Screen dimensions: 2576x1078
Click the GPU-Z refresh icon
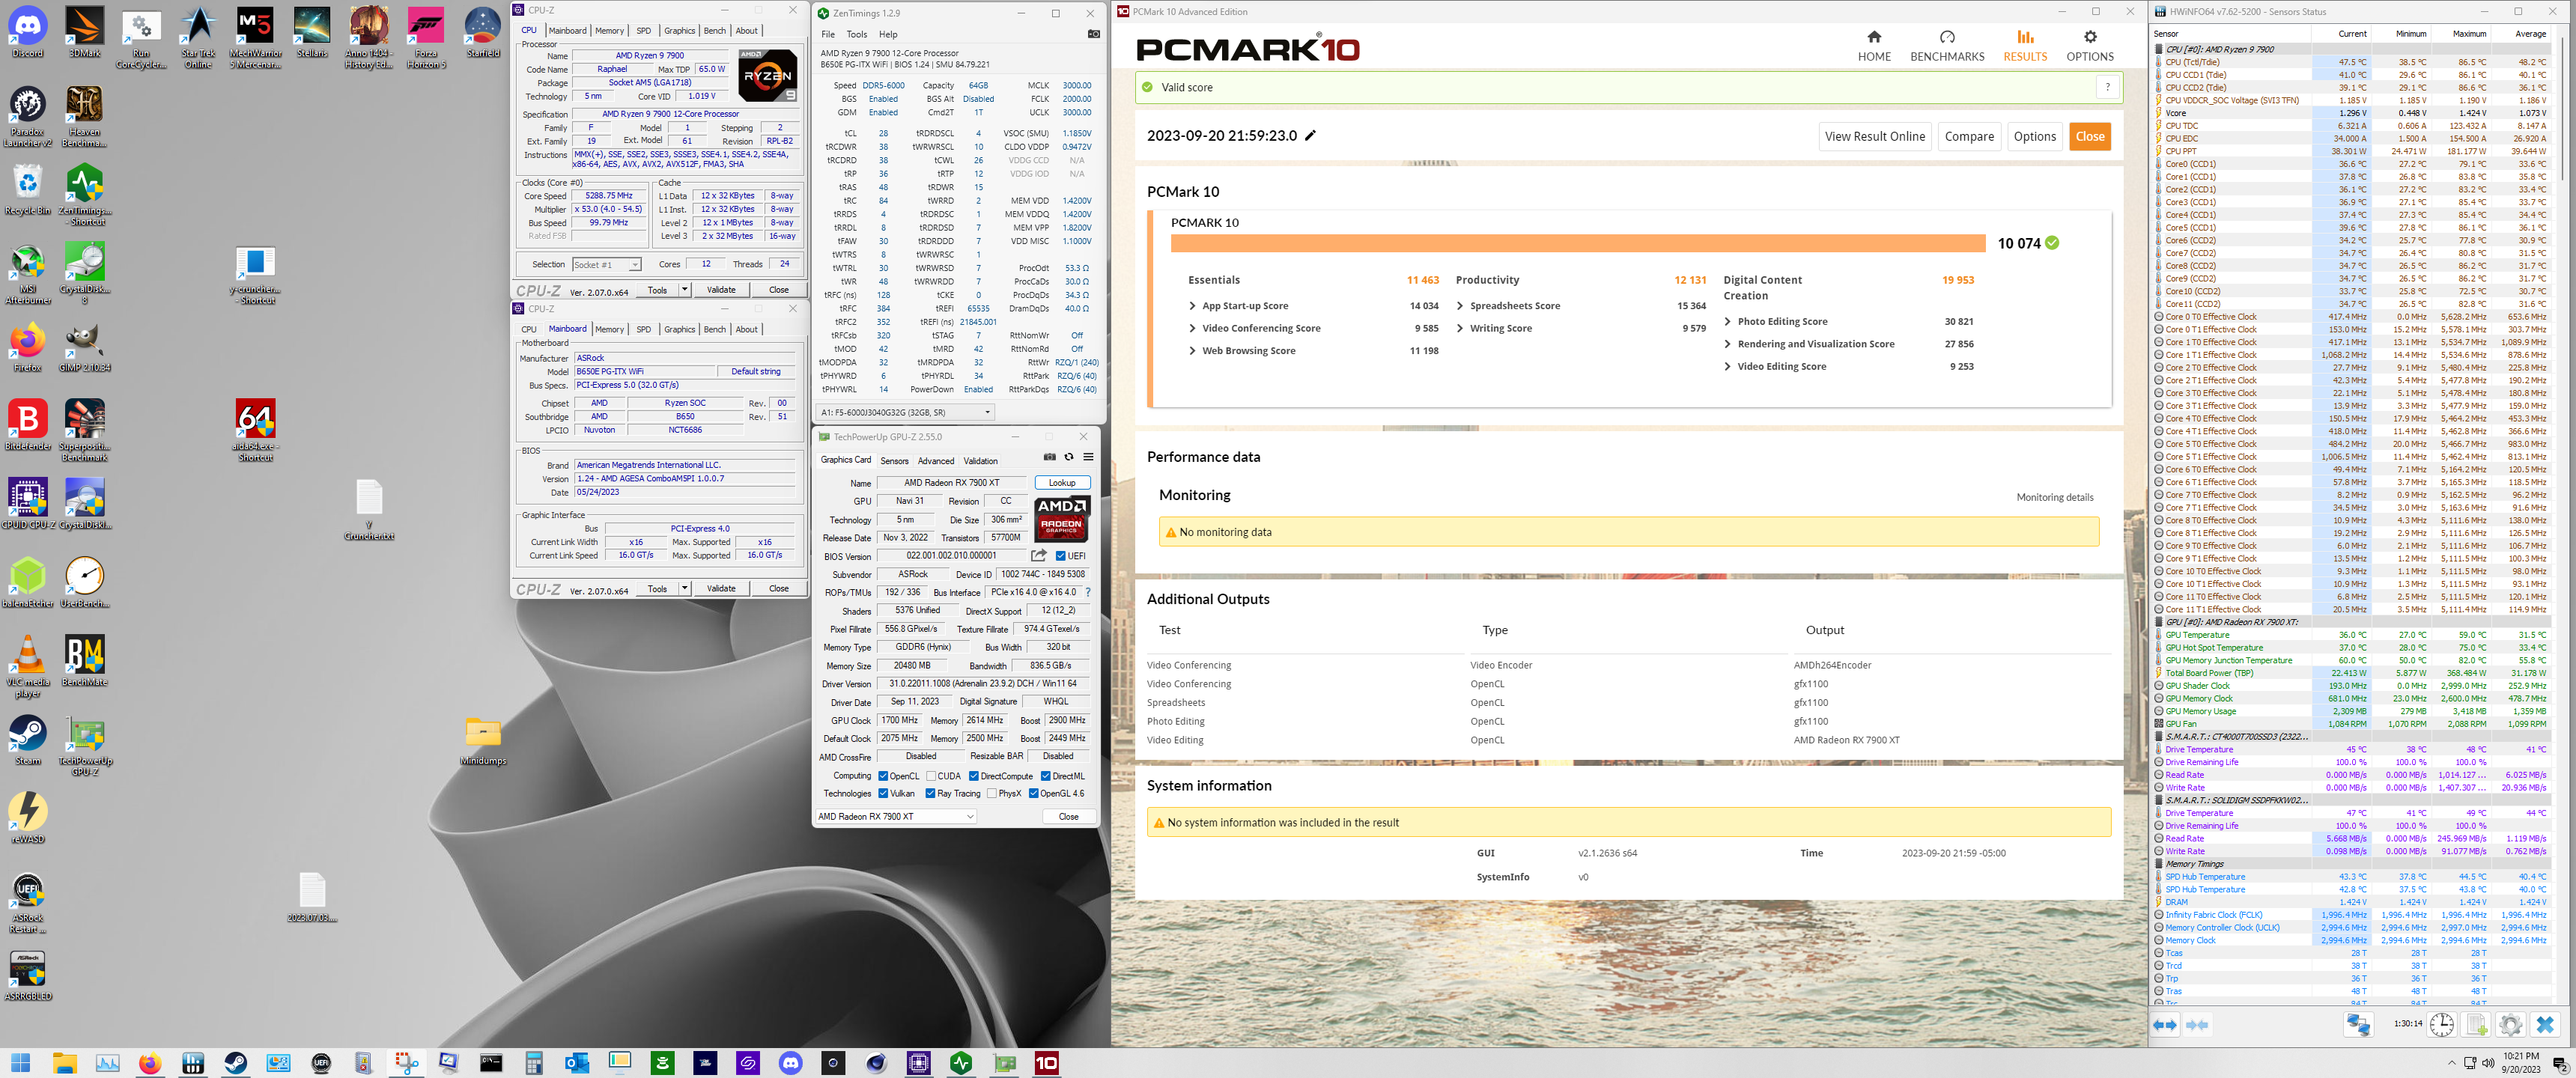click(1069, 457)
